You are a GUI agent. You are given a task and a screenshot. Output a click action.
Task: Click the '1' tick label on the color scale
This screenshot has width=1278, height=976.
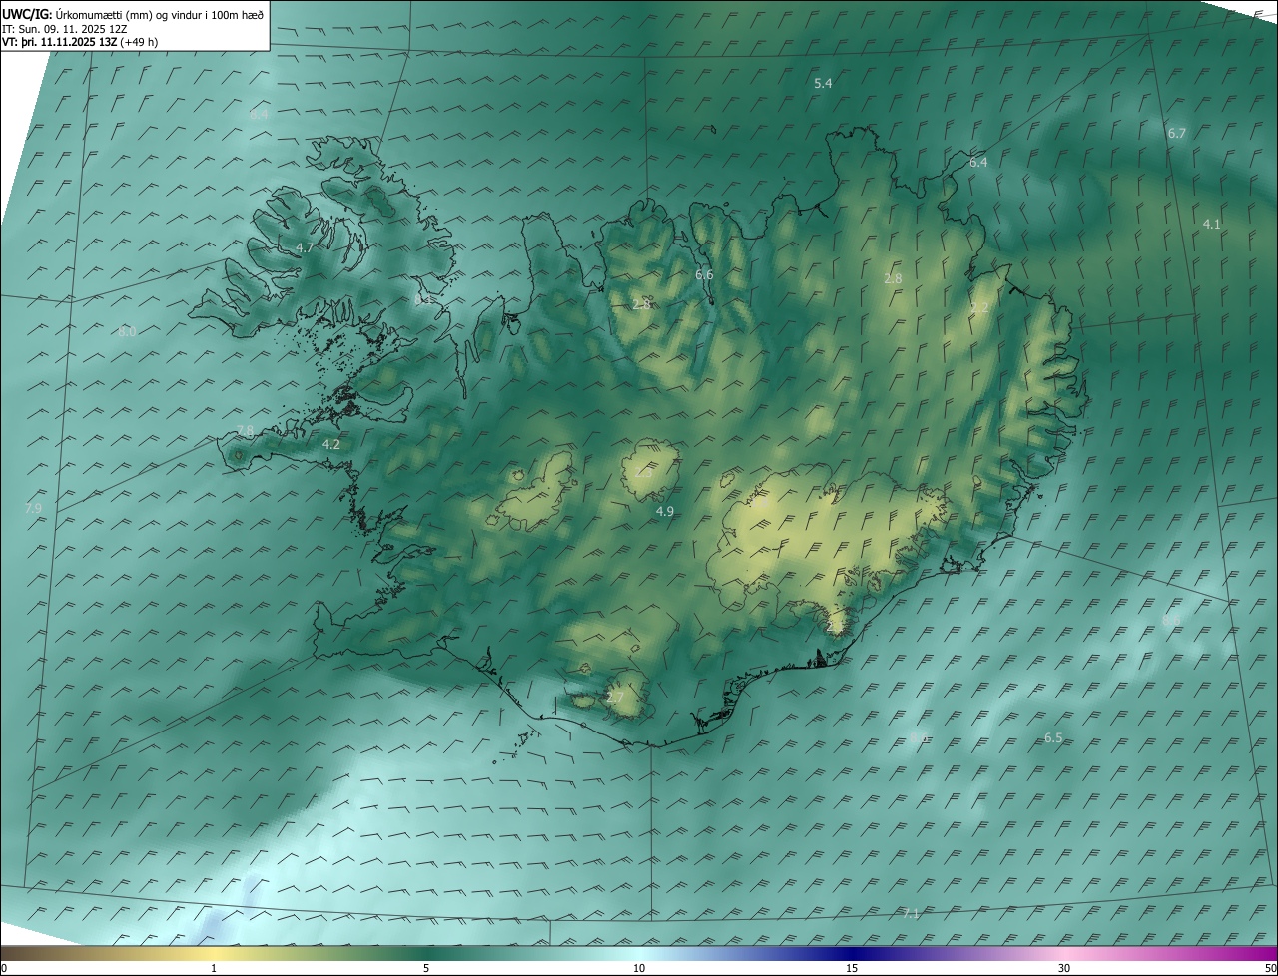[214, 968]
